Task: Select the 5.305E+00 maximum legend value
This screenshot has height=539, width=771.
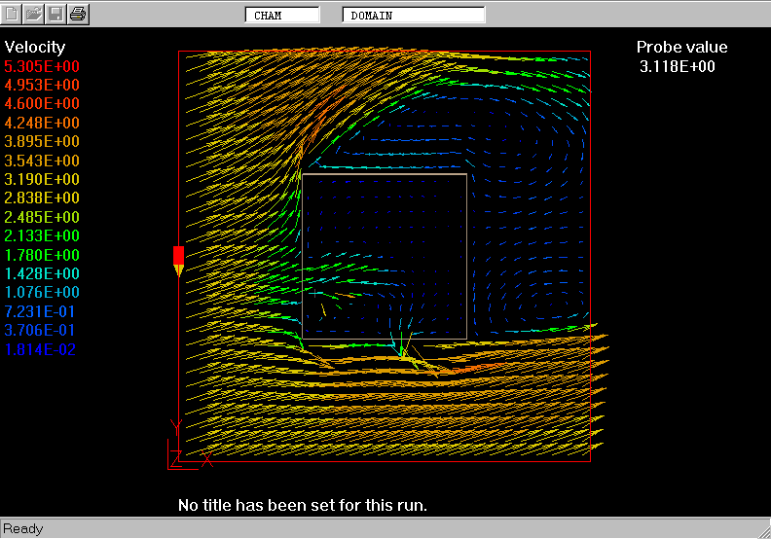Action: point(43,66)
